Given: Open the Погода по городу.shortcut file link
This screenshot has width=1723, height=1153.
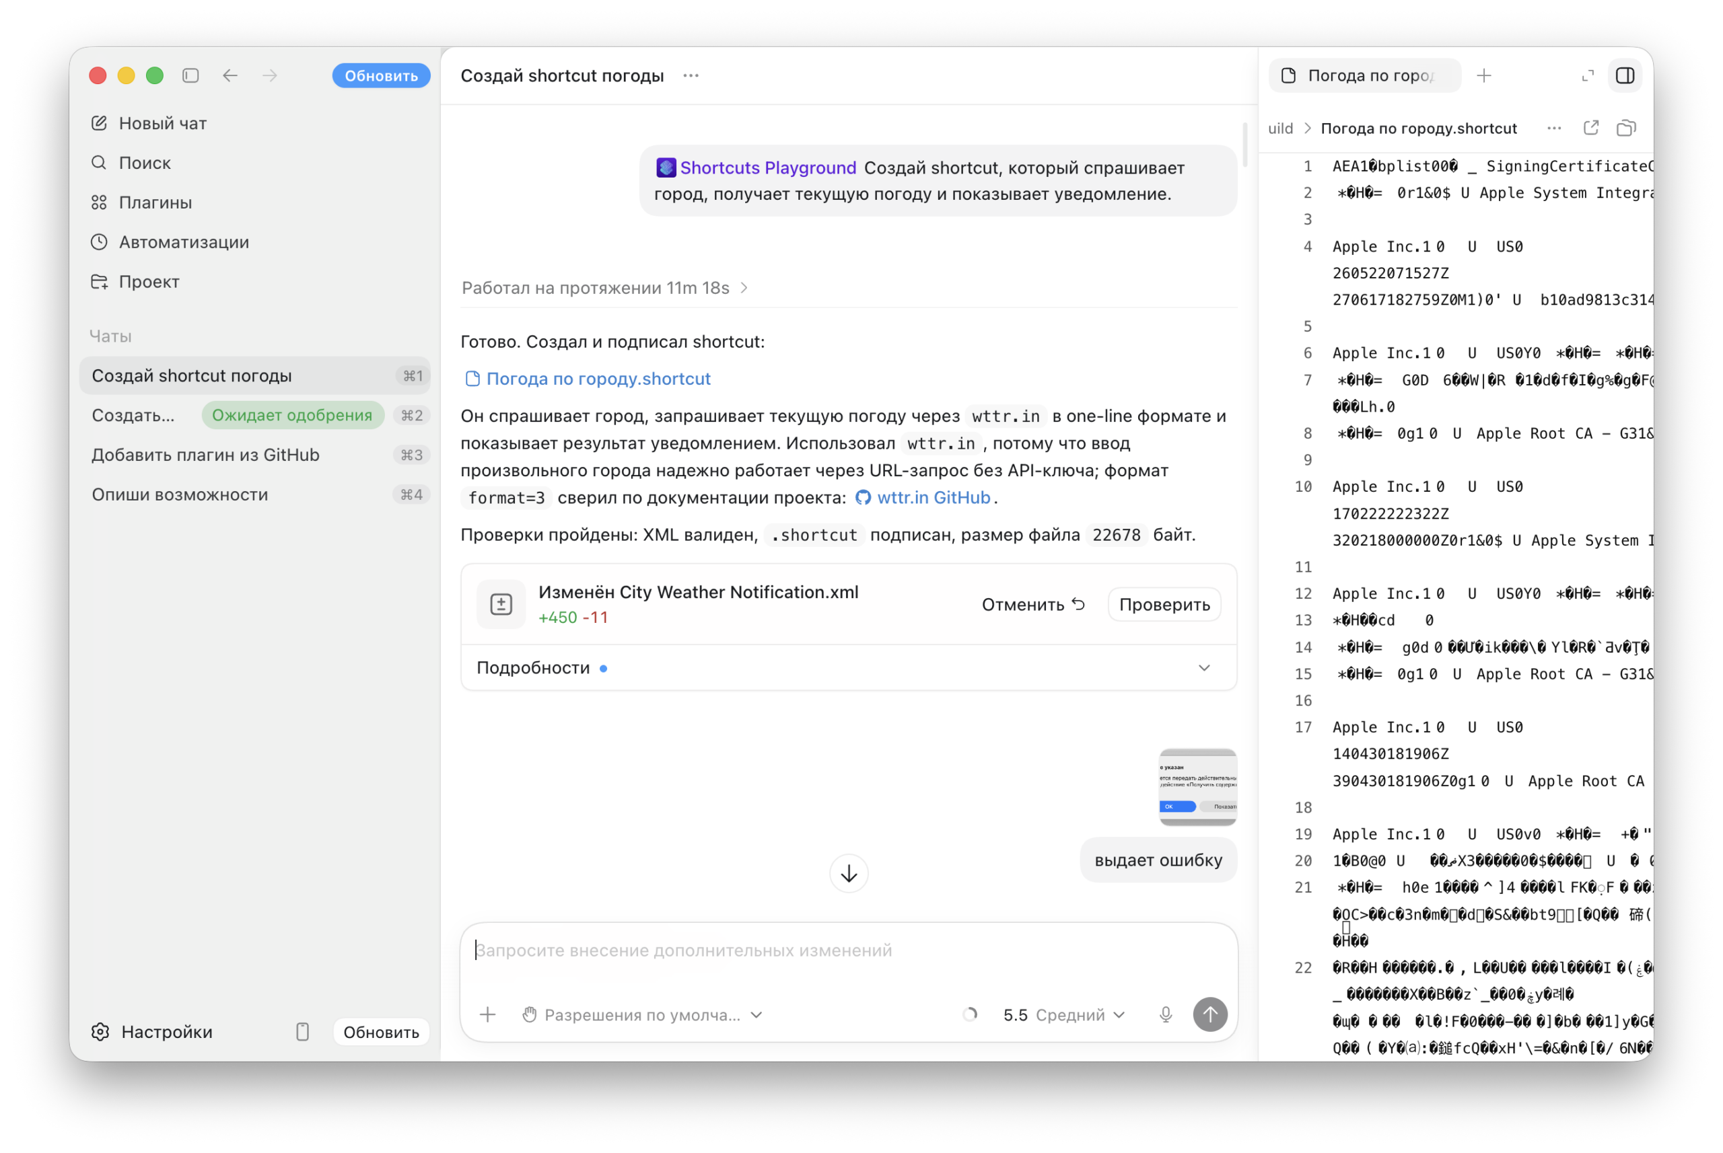Looking at the screenshot, I should coord(588,379).
